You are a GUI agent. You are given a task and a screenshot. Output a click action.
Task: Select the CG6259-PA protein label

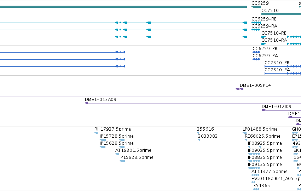click(x=265, y=56)
